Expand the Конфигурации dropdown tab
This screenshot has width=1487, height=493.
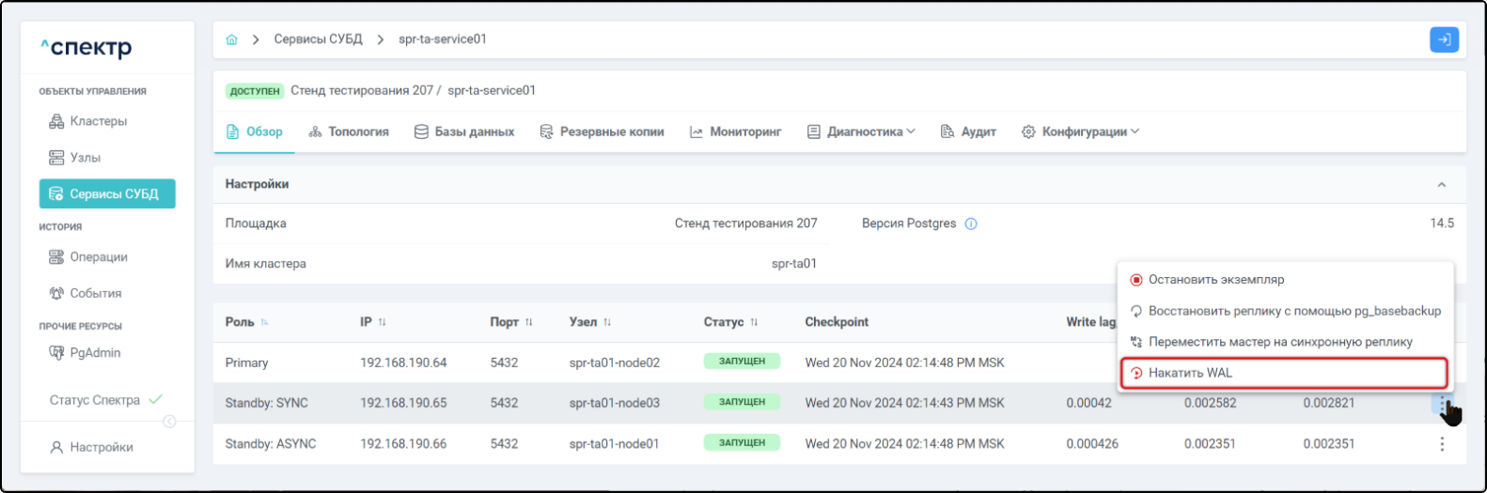point(1080,131)
